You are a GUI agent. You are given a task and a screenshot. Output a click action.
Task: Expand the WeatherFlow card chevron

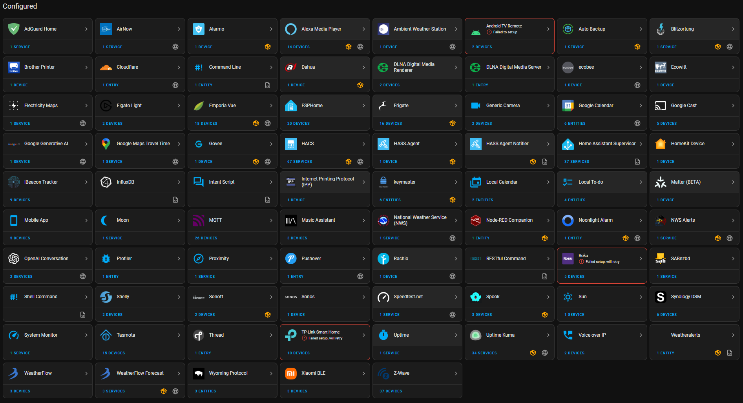(x=87, y=373)
